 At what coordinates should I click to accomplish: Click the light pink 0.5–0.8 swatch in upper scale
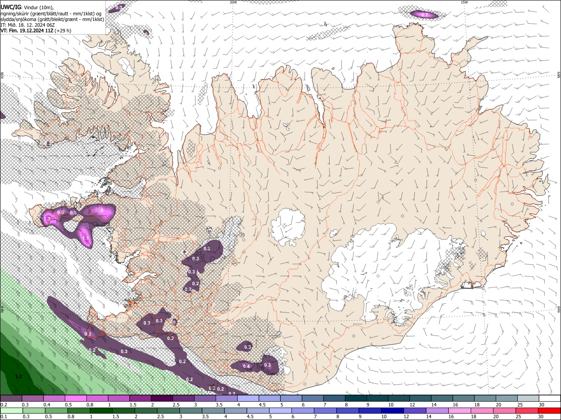pyautogui.click(x=75, y=399)
